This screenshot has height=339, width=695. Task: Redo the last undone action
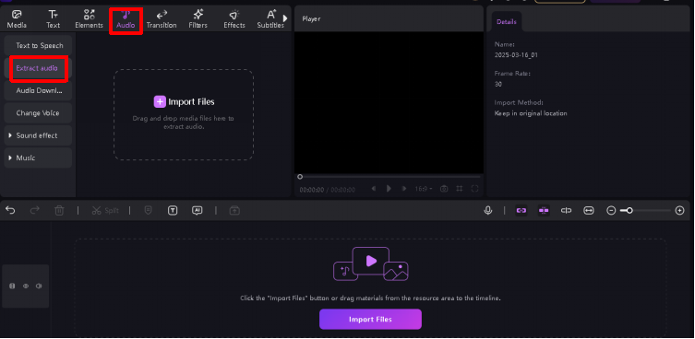[34, 211]
